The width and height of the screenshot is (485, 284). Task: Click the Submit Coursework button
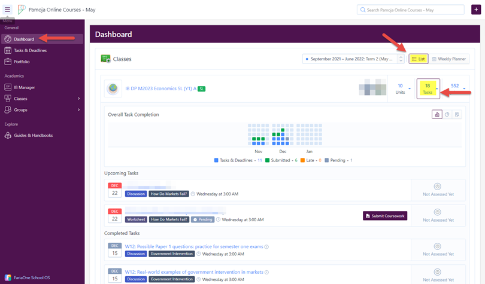(385, 216)
